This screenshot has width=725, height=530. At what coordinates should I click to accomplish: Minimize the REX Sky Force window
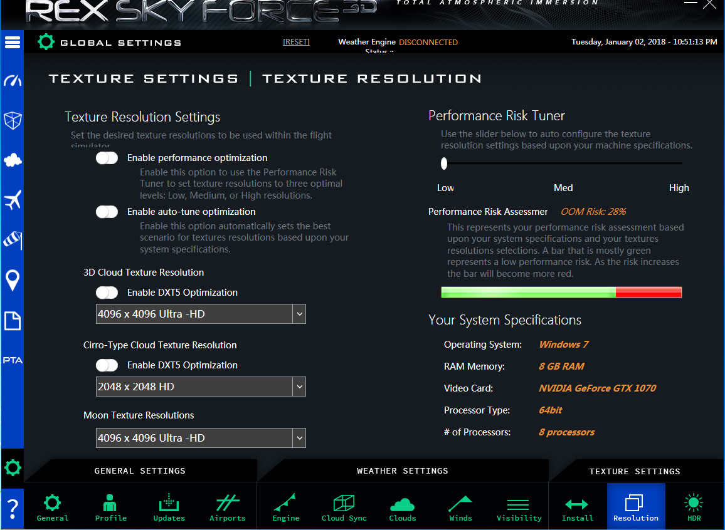pyautogui.click(x=691, y=3)
